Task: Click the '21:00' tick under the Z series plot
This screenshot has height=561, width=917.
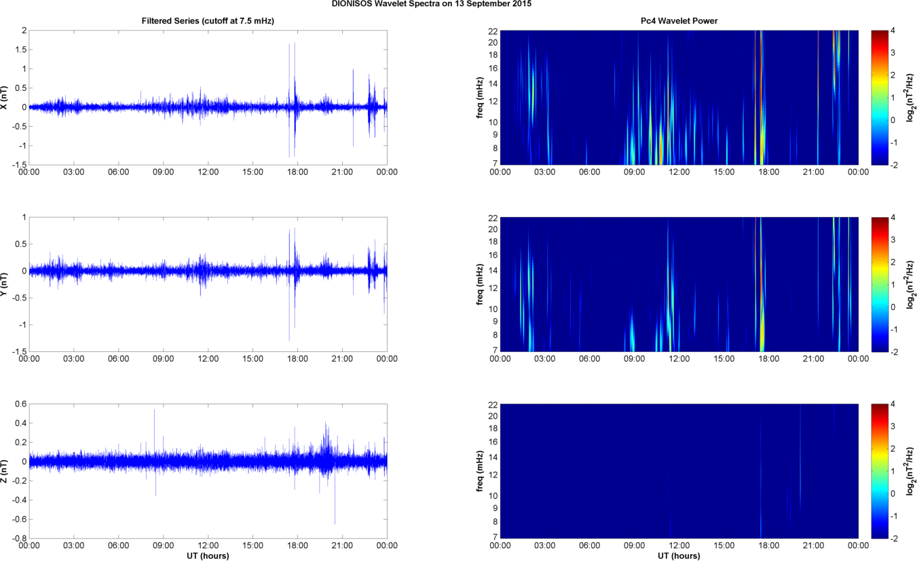Action: coord(342,545)
